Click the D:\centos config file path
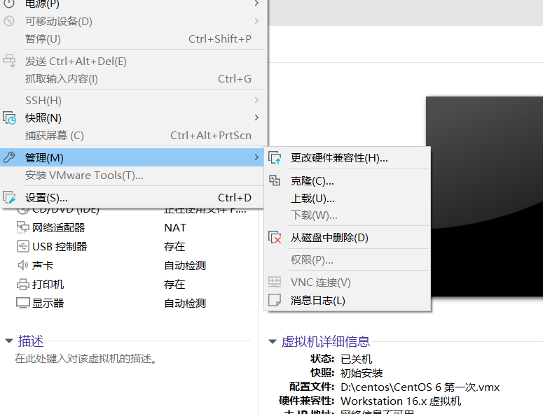 tap(420, 387)
